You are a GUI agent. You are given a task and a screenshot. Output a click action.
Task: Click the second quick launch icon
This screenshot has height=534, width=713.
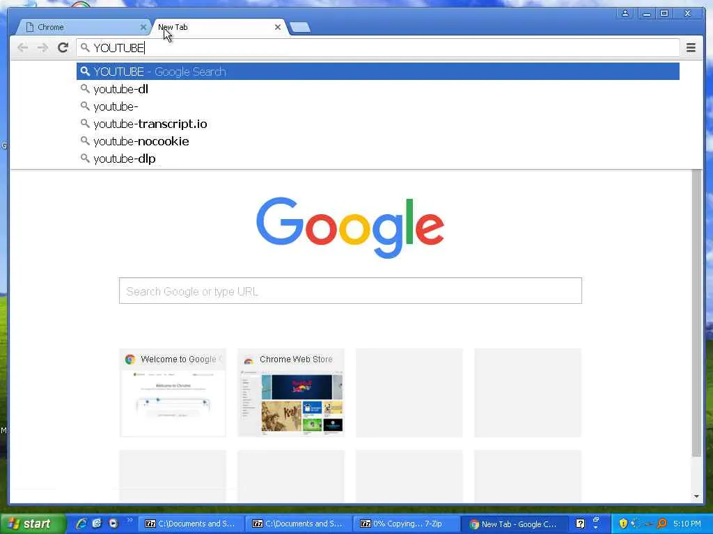97,524
